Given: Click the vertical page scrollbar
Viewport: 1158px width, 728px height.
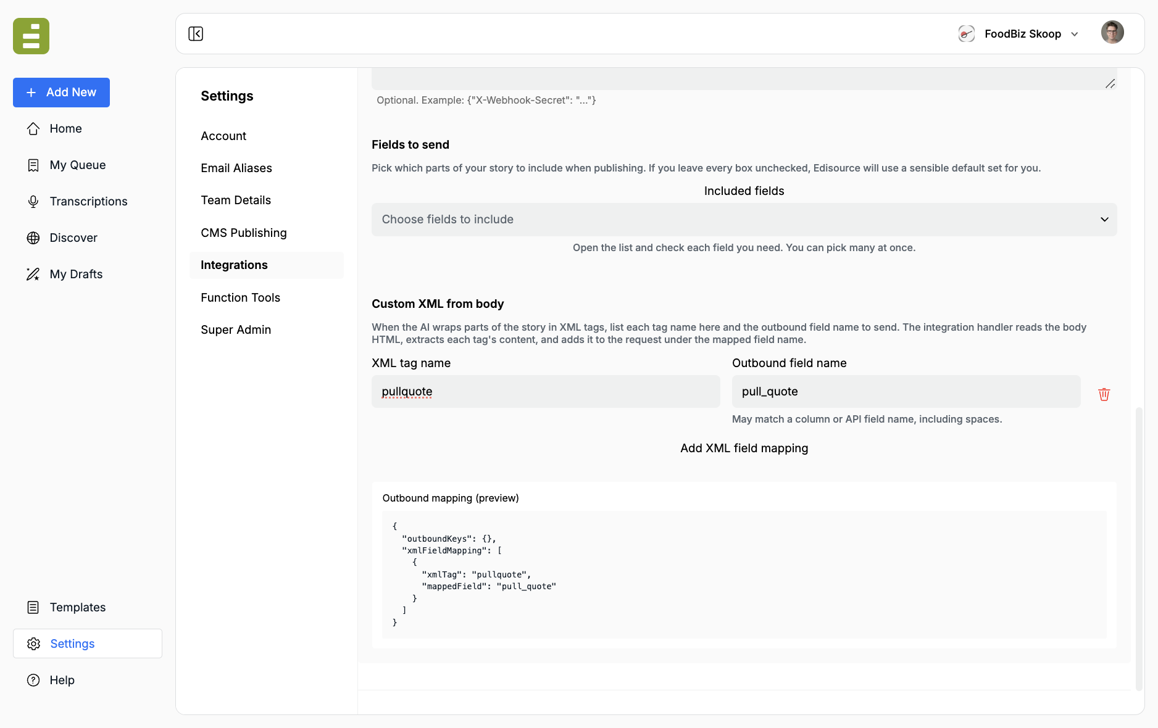Looking at the screenshot, I should pyautogui.click(x=1139, y=549).
